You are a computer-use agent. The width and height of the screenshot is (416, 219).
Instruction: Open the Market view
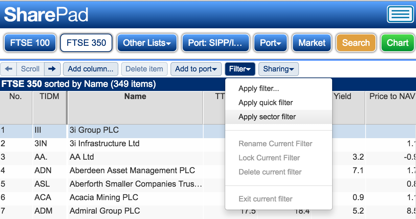[312, 43]
